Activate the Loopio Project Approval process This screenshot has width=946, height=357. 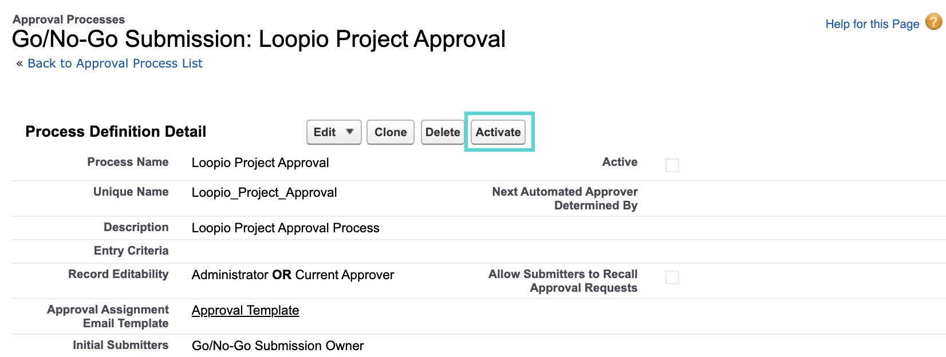498,132
